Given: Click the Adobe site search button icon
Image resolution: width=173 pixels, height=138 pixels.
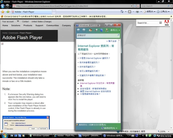Looking at the screenshot, I should [x=161, y=23].
